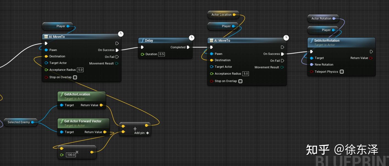The image size is (389, 166).
Task: Click the Actor Rotation variable node
Action: [x=322, y=18]
